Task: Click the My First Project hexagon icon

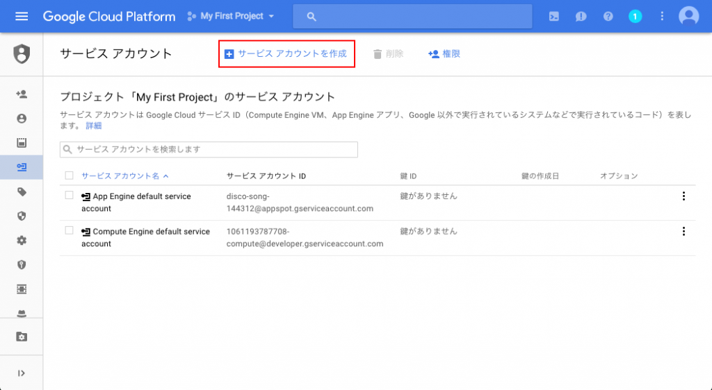Action: (x=192, y=16)
